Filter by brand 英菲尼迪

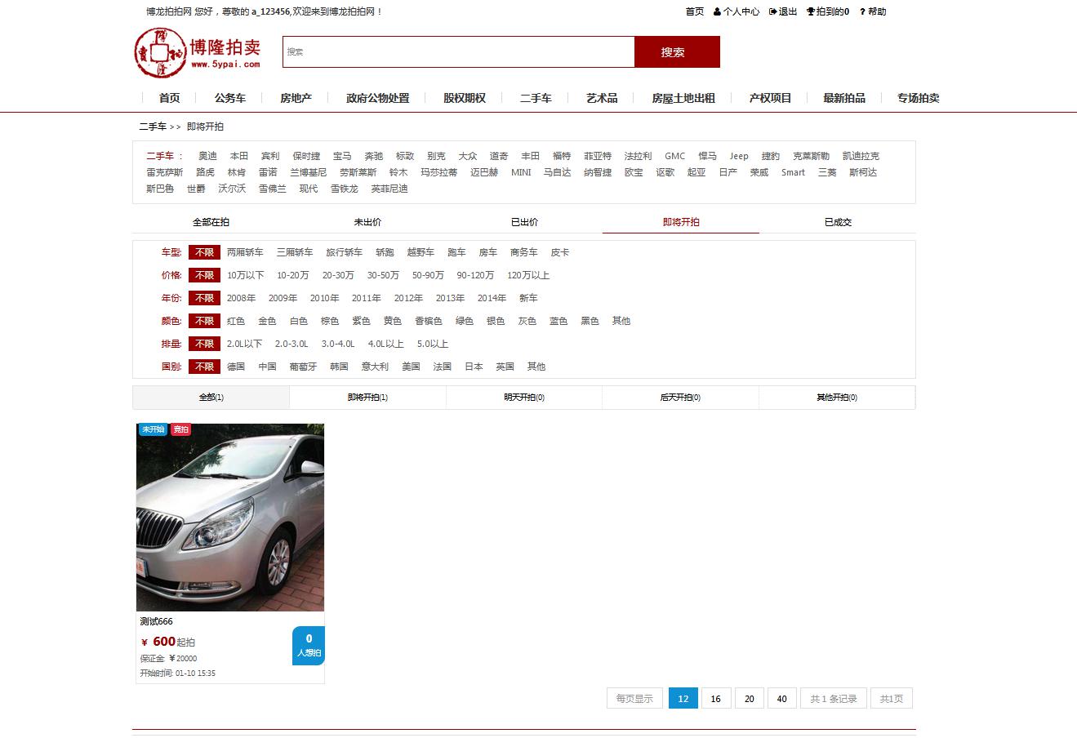pos(389,189)
